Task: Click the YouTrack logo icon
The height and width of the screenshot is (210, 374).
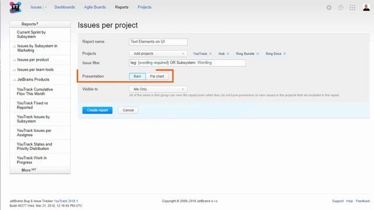Action: [15, 8]
